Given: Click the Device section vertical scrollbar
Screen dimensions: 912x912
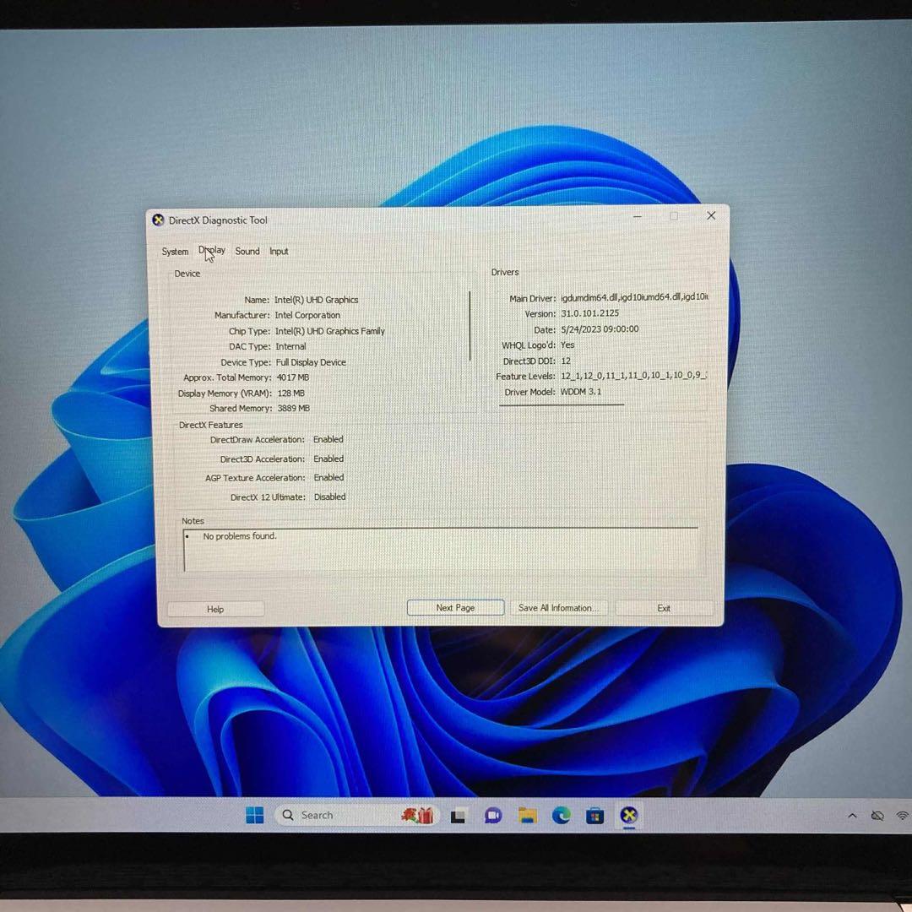Looking at the screenshot, I should (x=470, y=326).
